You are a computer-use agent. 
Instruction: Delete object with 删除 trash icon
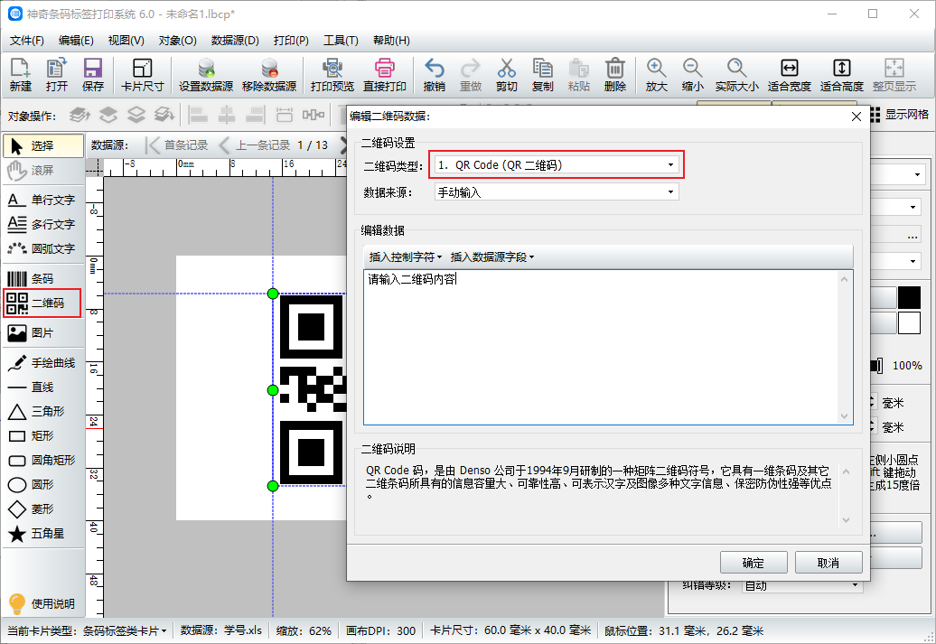coord(615,75)
